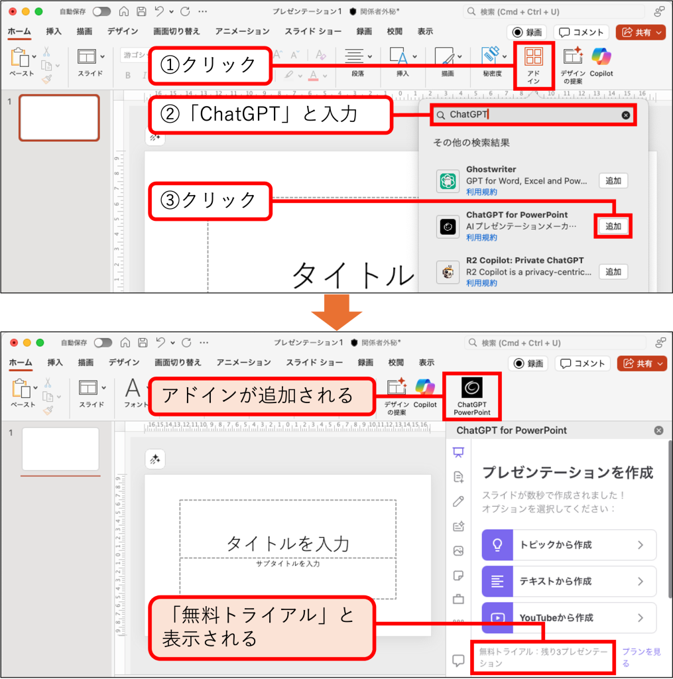
Task: Toggle 自動保存 switch in the lower window
Action: click(x=103, y=343)
